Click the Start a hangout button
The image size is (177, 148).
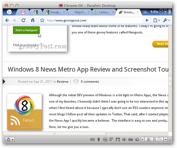27,30
